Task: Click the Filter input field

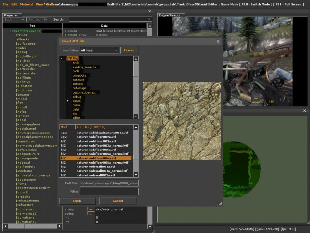Action: 109,192
